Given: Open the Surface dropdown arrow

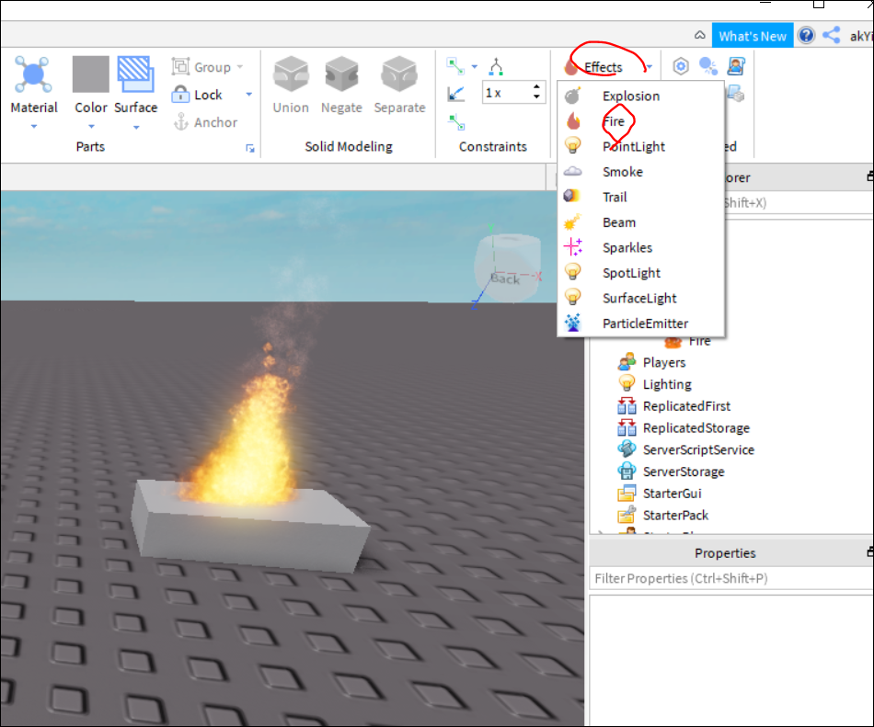Looking at the screenshot, I should (x=136, y=127).
